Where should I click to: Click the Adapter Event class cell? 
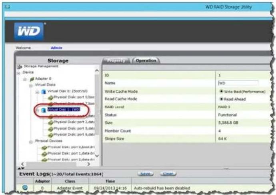(70, 188)
